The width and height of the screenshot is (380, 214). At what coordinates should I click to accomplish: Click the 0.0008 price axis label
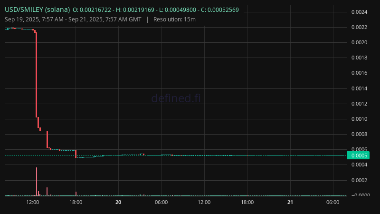coord(360,135)
